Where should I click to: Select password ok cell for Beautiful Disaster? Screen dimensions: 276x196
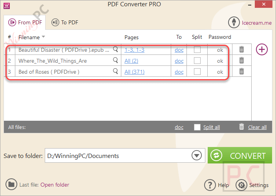tap(220, 50)
